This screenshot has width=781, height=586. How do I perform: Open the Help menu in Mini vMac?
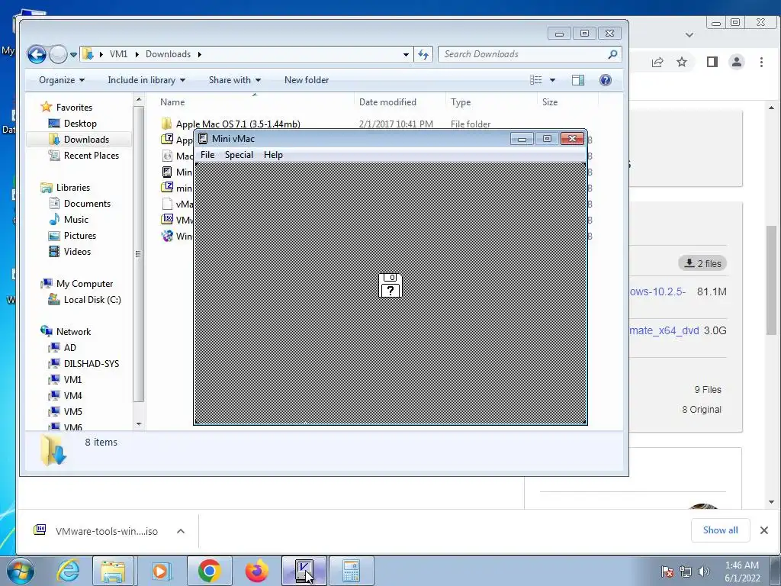tap(273, 155)
